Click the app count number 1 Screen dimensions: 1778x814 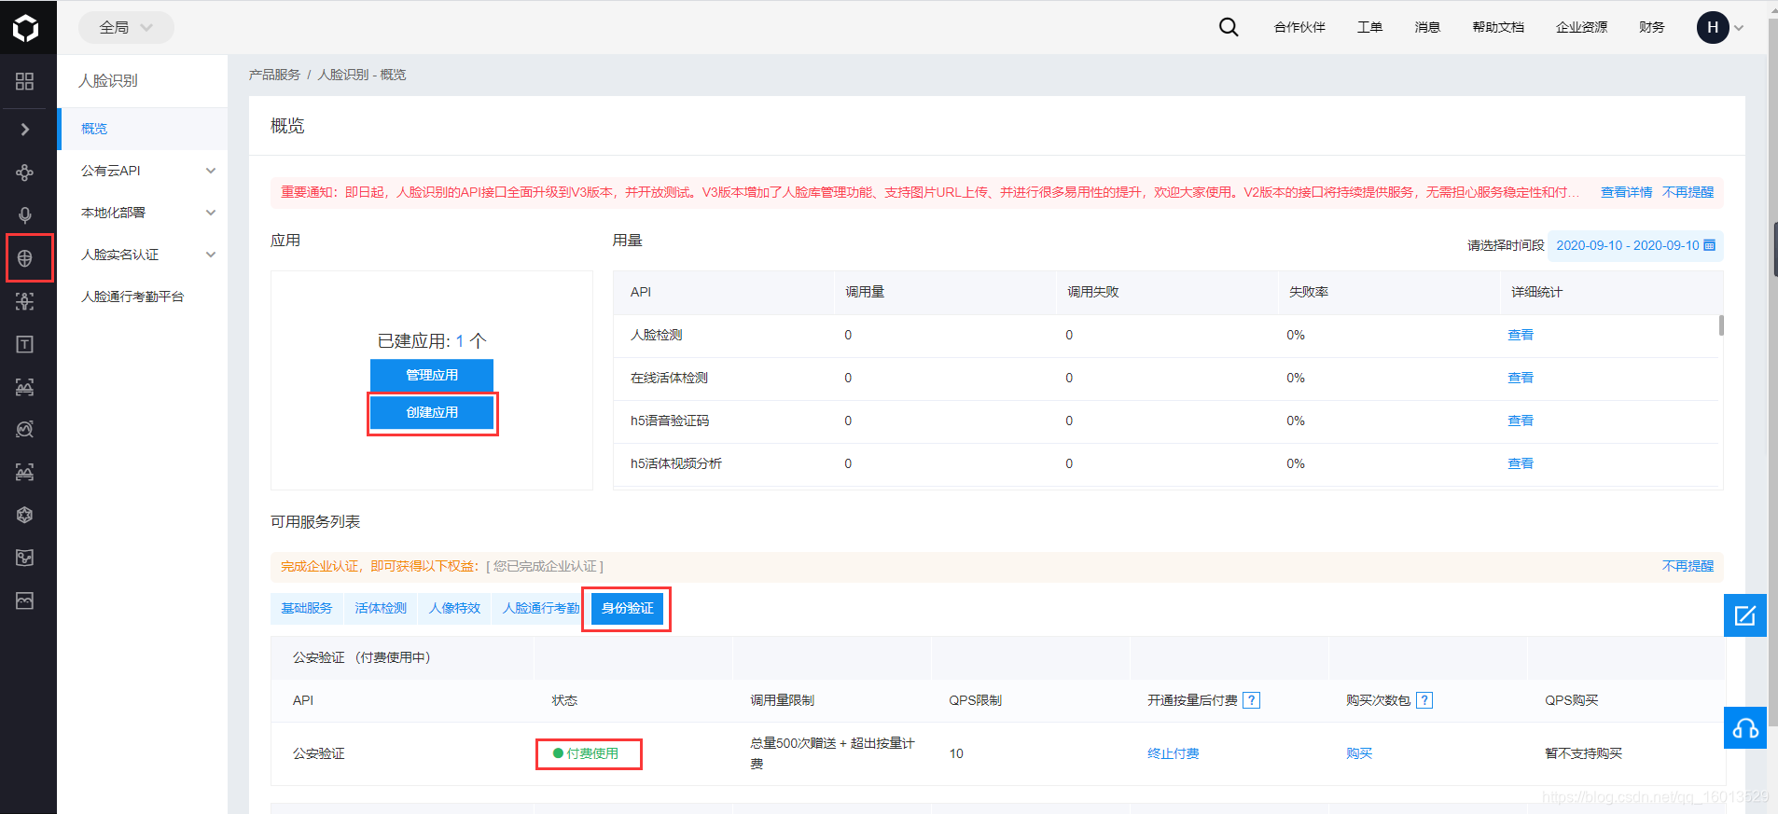pyautogui.click(x=460, y=341)
